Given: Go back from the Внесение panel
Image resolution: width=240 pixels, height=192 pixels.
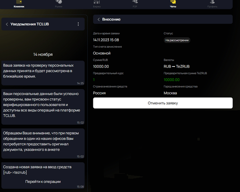Looking at the screenshot, I should pyautogui.click(x=99, y=20).
